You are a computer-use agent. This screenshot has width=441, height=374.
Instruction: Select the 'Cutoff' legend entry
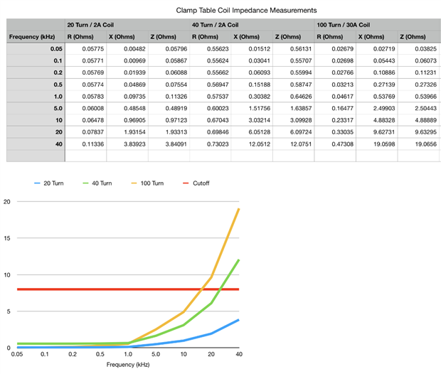click(x=196, y=183)
